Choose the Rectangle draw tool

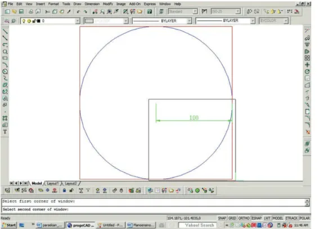coord(5,58)
